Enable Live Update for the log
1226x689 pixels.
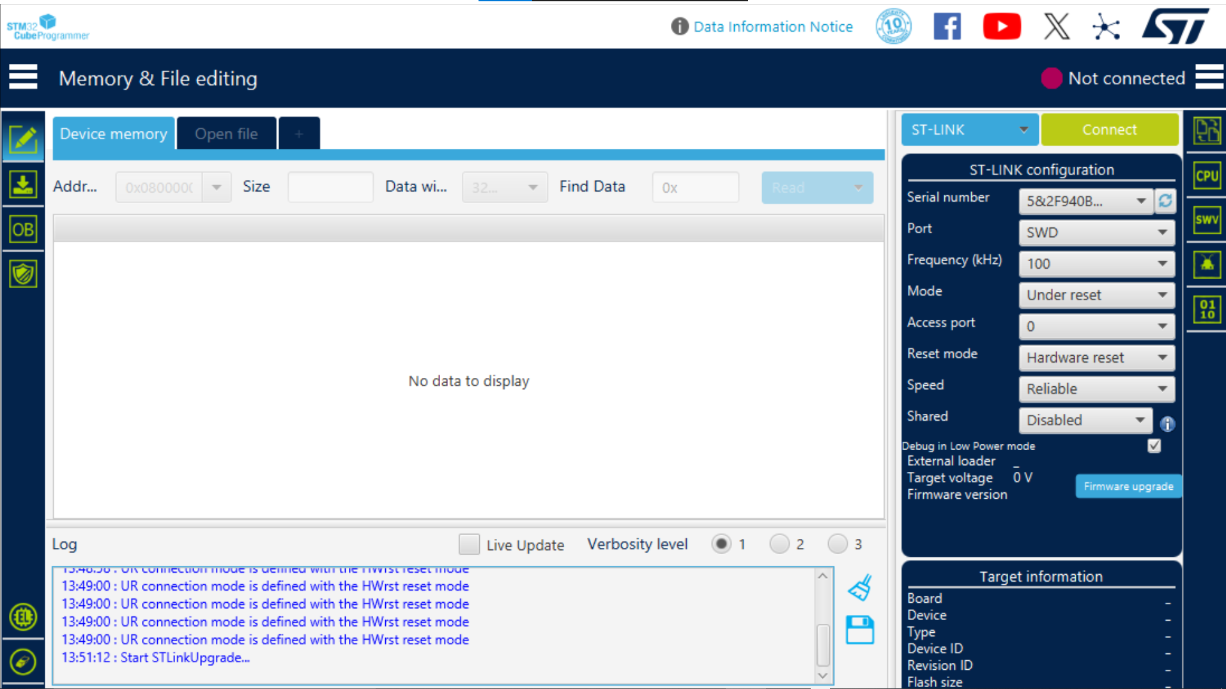tap(470, 544)
